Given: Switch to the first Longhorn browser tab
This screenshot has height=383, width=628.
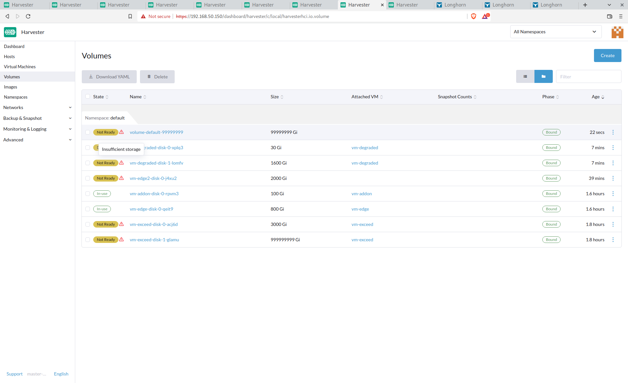Looking at the screenshot, I should point(455,5).
